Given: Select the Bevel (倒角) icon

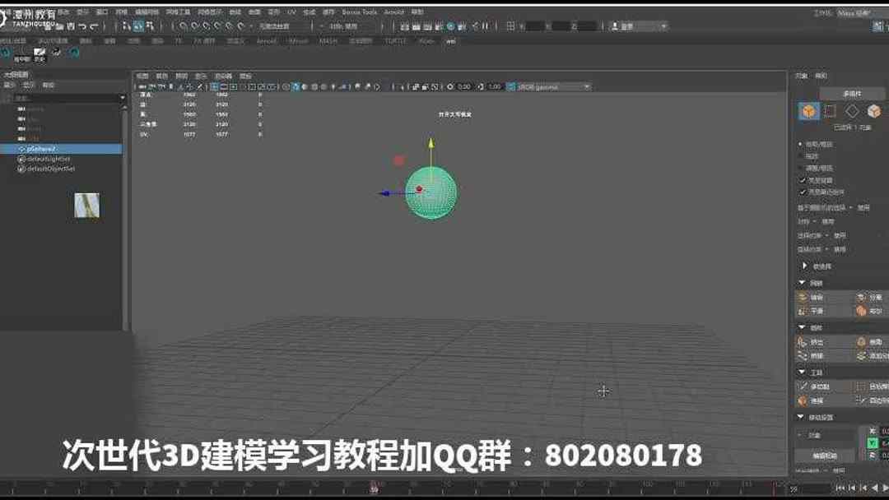Looking at the screenshot, I should [862, 343].
